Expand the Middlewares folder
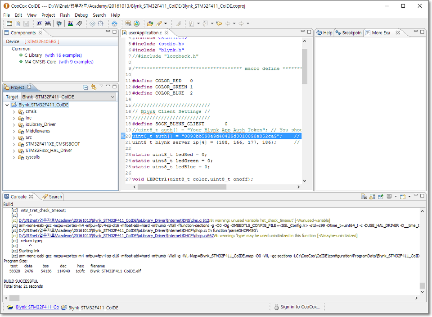432x317 pixels. [x=14, y=131]
